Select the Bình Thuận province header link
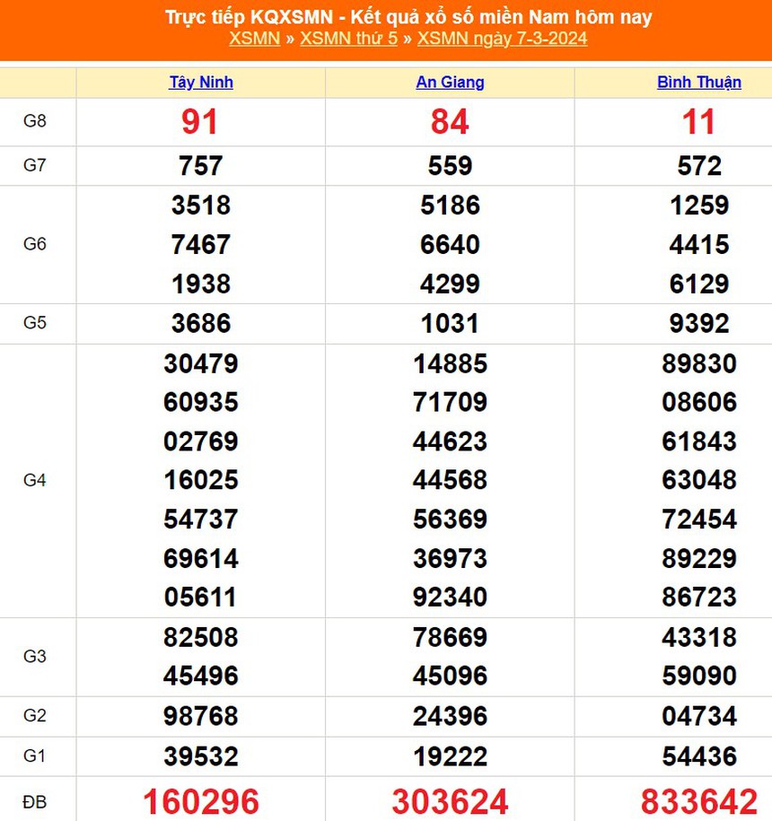The image size is (772, 821). pos(699,82)
